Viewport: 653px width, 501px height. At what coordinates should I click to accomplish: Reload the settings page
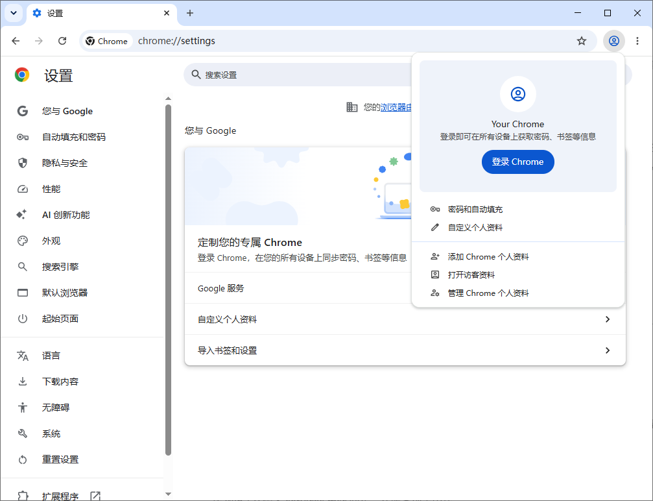(62, 41)
